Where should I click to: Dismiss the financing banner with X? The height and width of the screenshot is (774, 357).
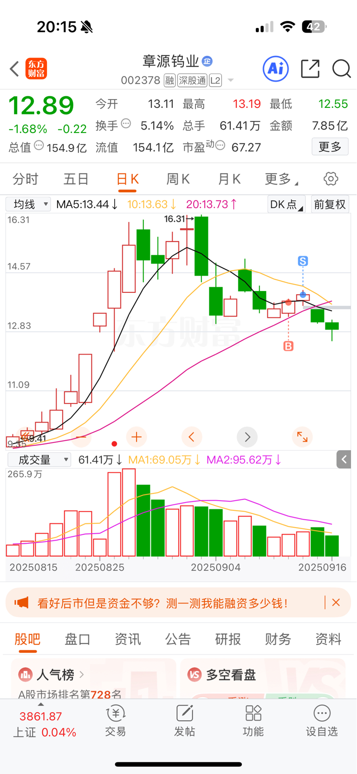pos(336,602)
